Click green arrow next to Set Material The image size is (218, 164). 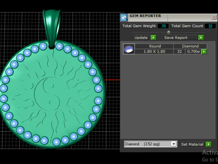point(208,144)
